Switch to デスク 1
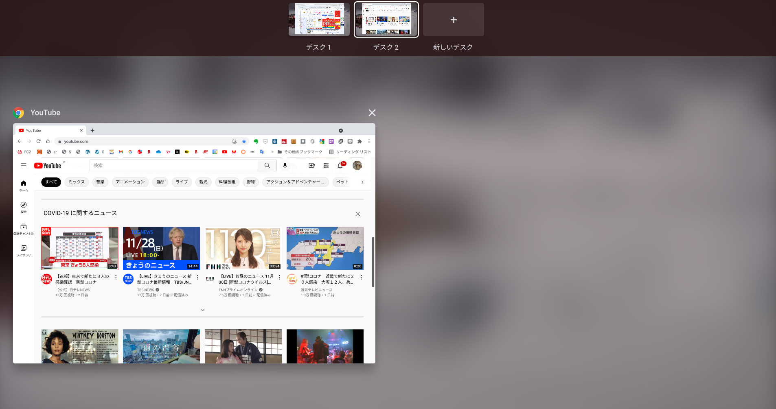776x409 pixels. 319,20
